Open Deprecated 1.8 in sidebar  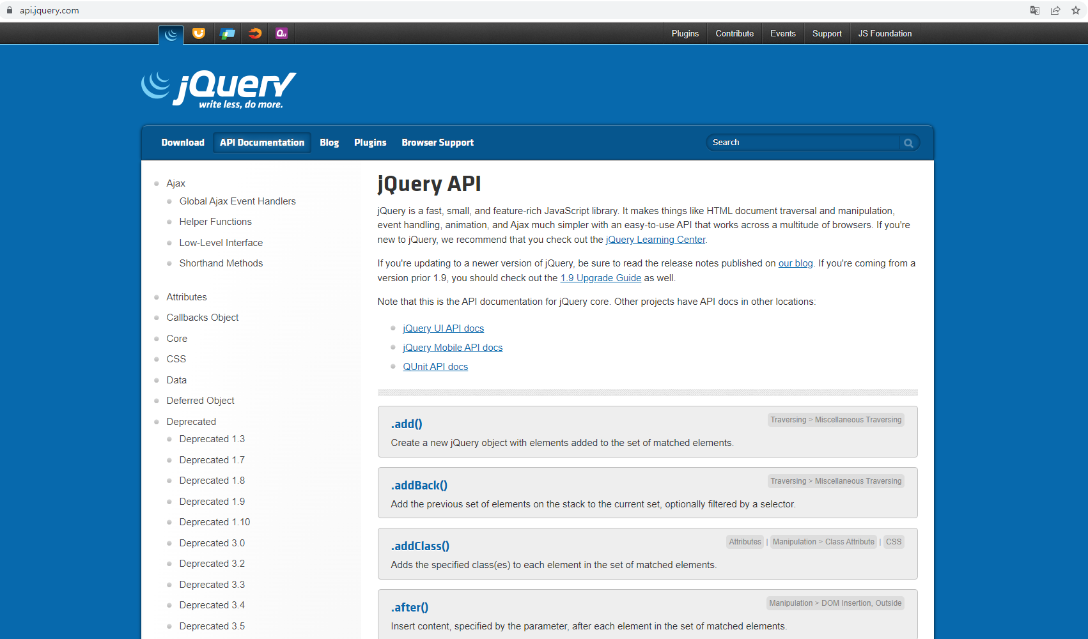212,481
